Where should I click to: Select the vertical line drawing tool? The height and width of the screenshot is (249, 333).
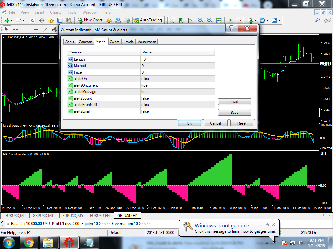27,29
